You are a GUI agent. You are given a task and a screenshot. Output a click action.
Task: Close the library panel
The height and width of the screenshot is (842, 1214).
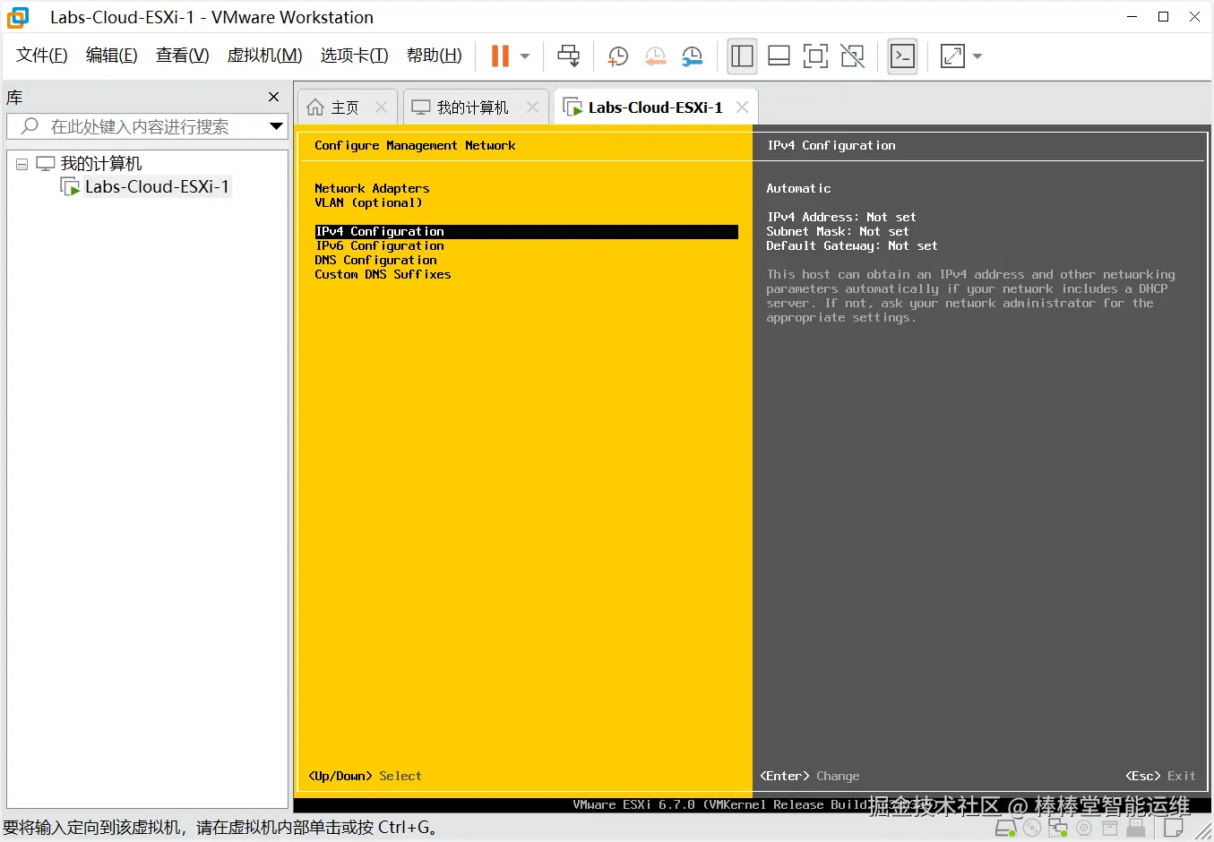coord(274,97)
